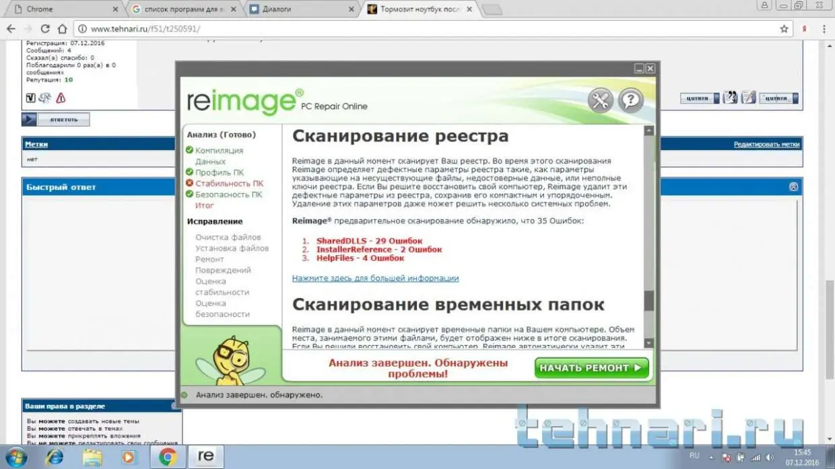Open Reimage help question mark icon
This screenshot has height=469, width=835.
631,100
